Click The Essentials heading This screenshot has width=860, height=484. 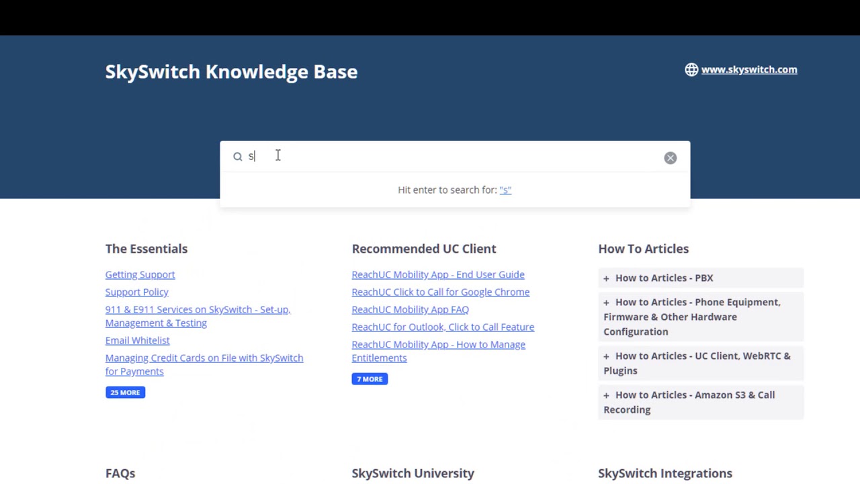point(146,249)
